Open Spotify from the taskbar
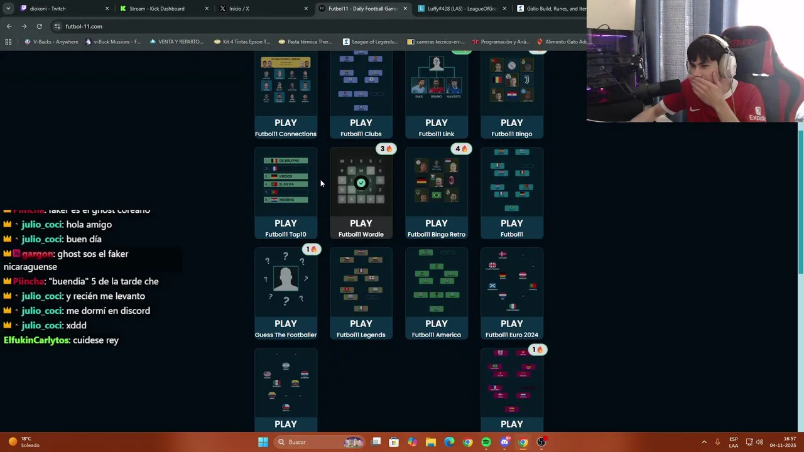Image resolution: width=804 pixels, height=452 pixels. pyautogui.click(x=486, y=442)
